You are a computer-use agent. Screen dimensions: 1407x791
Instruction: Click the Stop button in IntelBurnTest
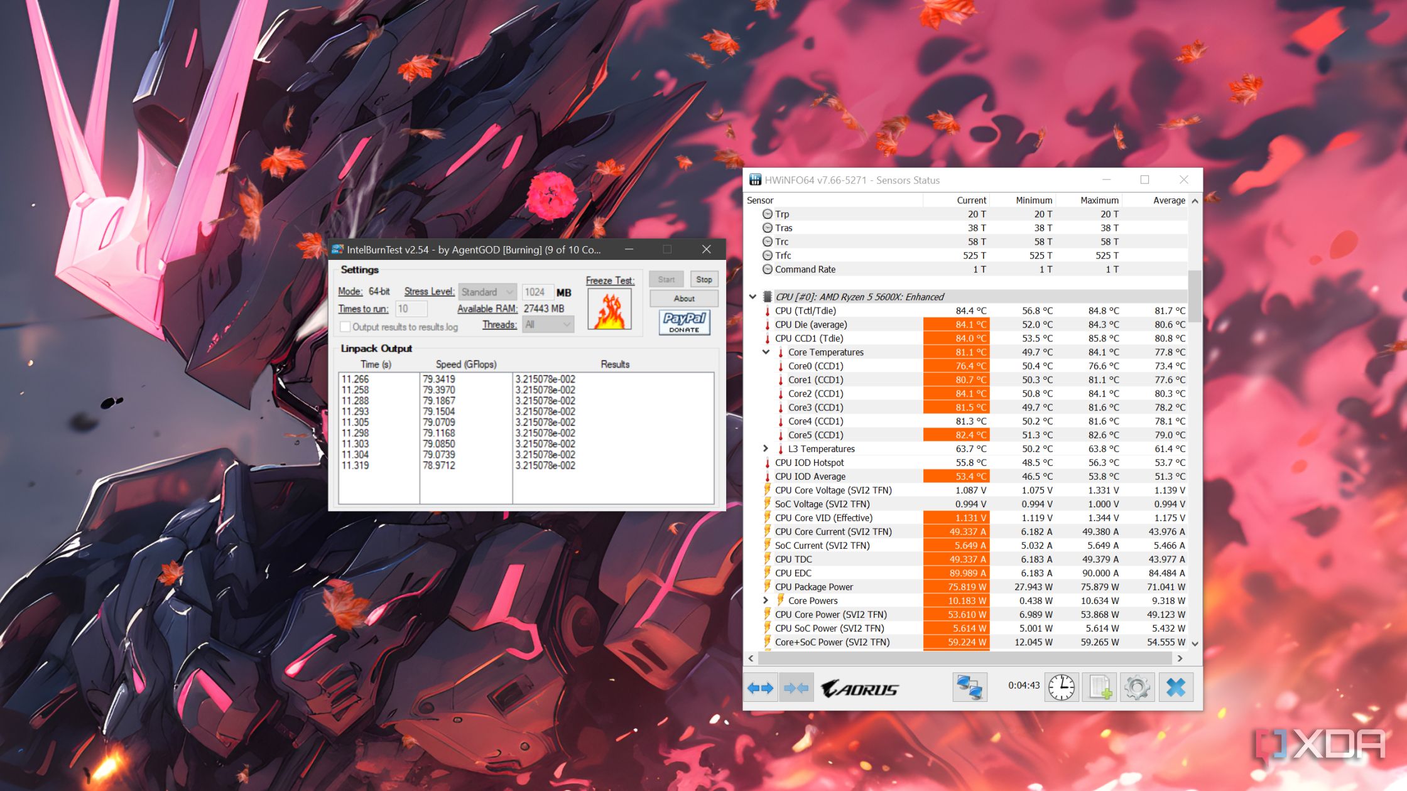[704, 279]
